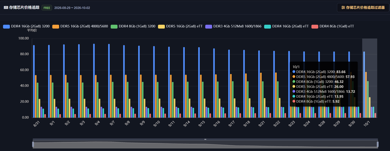Click the x-axis label 9/22
This screenshot has width=390, height=151.
click(x=276, y=124)
